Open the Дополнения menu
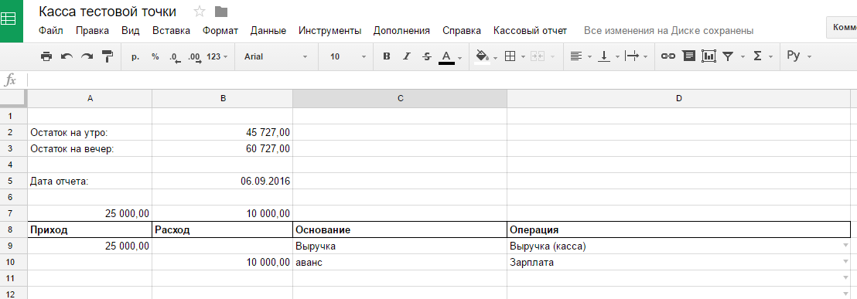This screenshot has height=299, width=857. pyautogui.click(x=401, y=31)
